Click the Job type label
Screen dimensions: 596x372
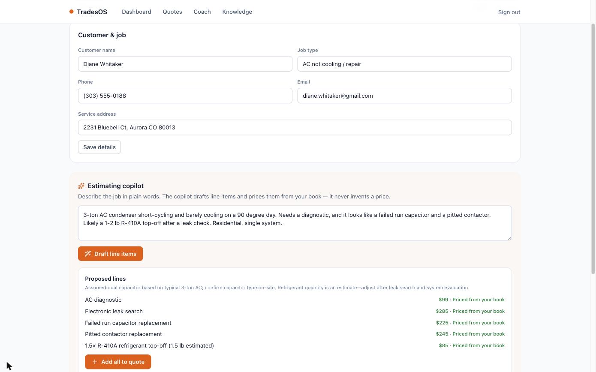(307, 50)
